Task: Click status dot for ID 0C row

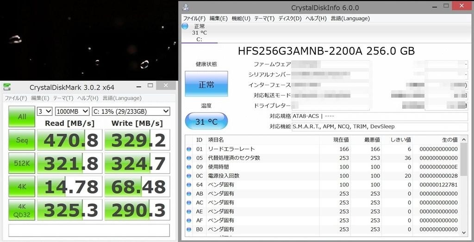Action: click(189, 175)
